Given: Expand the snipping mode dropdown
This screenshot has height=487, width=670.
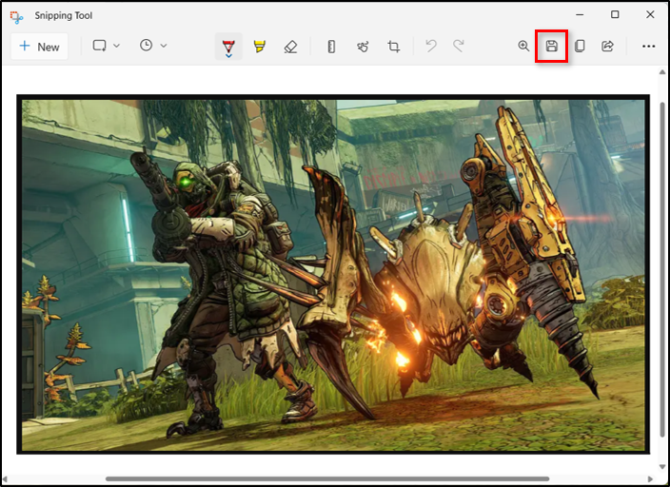Looking at the screenshot, I should point(106,46).
